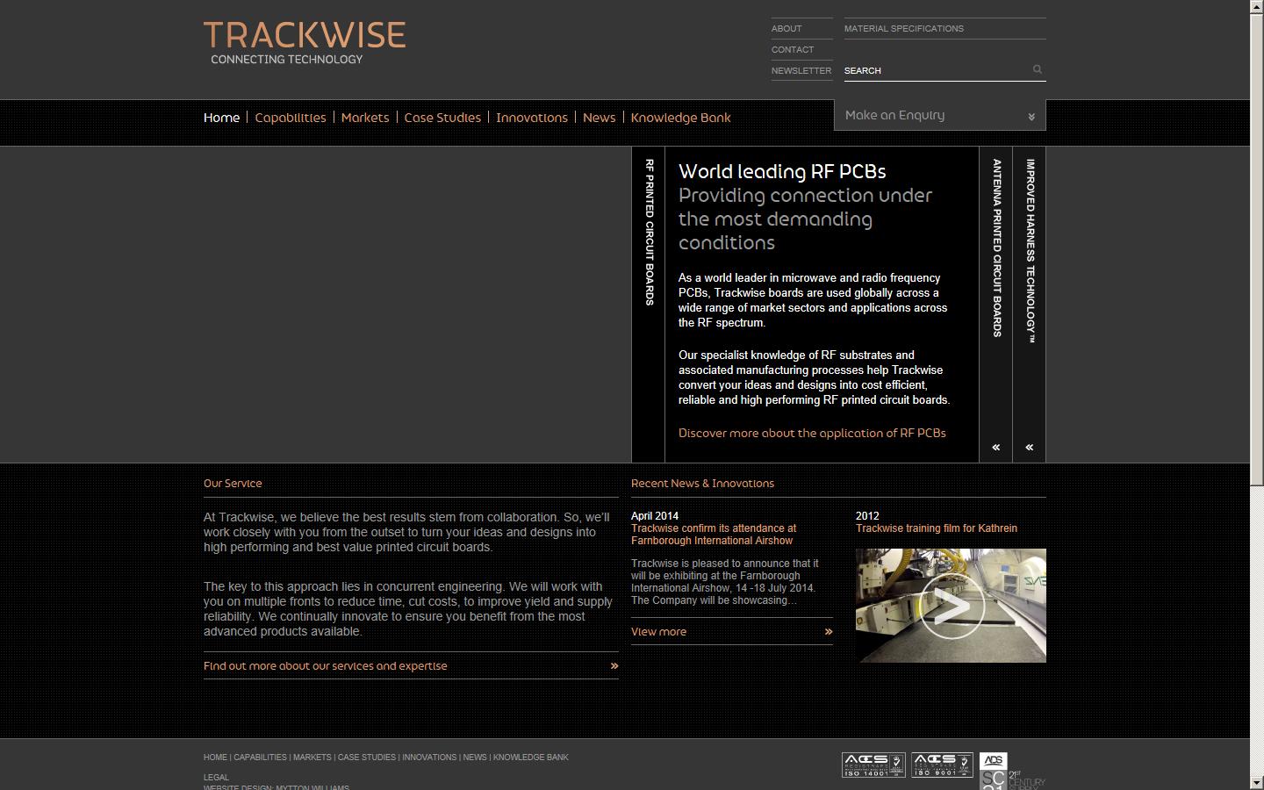The image size is (1264, 790).
Task: Click the ISO 14001 accreditation logo
Action: [873, 765]
